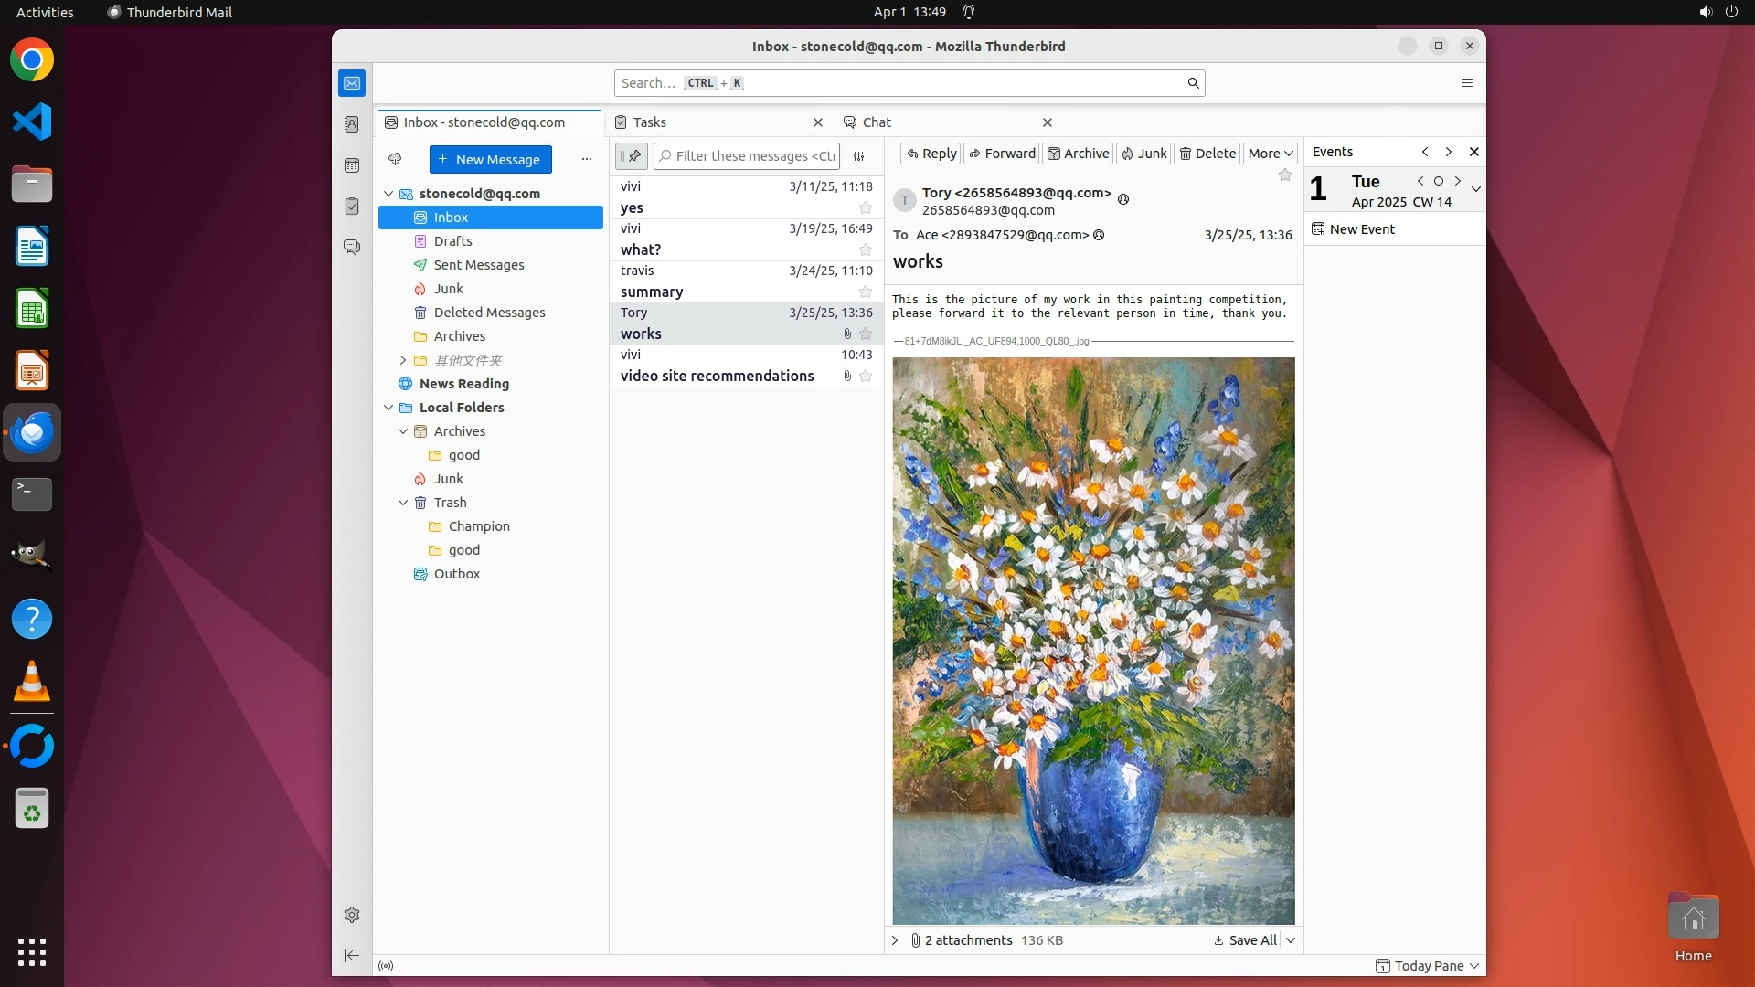Screen dimensions: 1755x987
Task: Click the Thunderbird app menu hamburger icon
Action: coord(1467,83)
